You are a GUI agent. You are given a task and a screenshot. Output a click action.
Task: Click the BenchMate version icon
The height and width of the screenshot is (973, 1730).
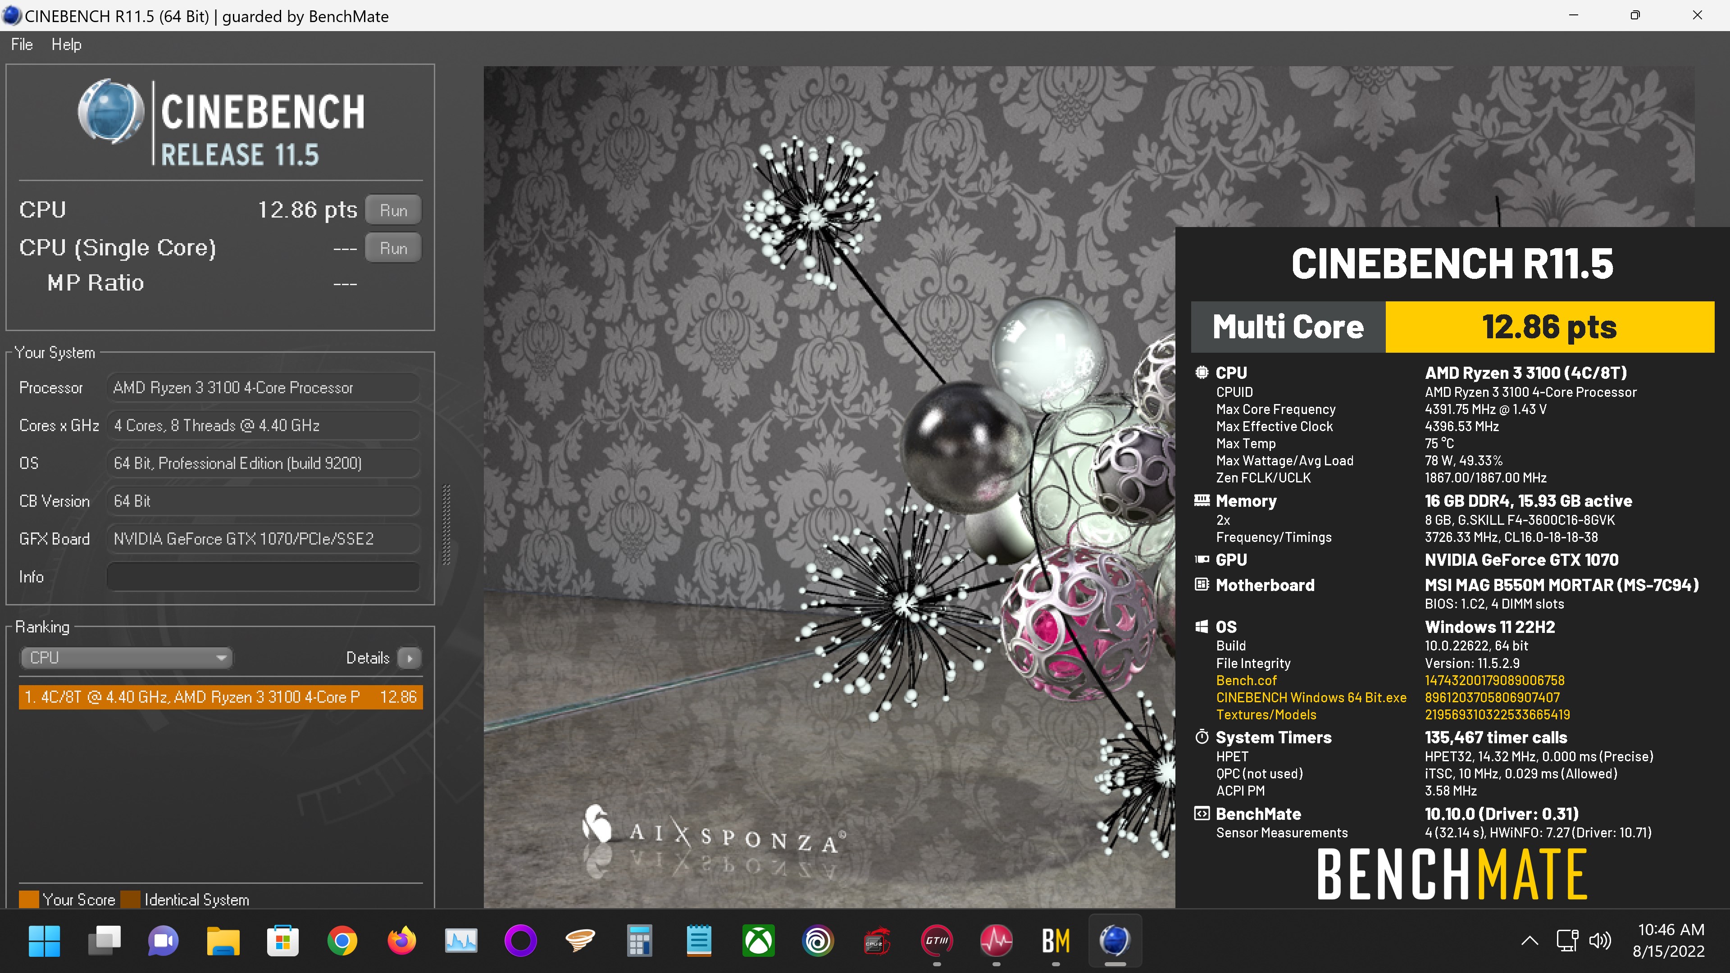pos(1202,814)
